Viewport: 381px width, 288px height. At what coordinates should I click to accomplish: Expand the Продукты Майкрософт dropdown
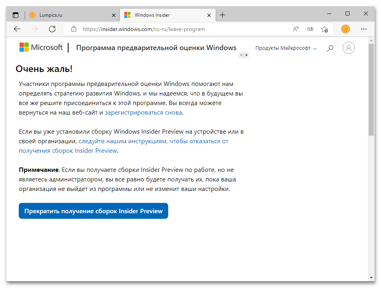point(286,48)
